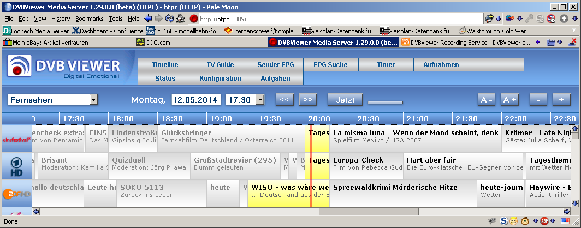Select the ZDF HD channel logo
Screen dimensions: 581x228
tap(17, 194)
